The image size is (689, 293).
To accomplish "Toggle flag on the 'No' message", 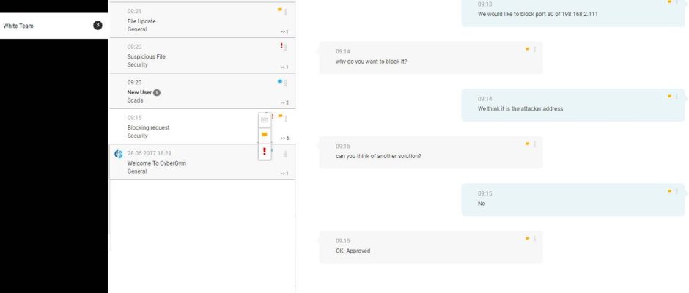I will tap(670, 191).
